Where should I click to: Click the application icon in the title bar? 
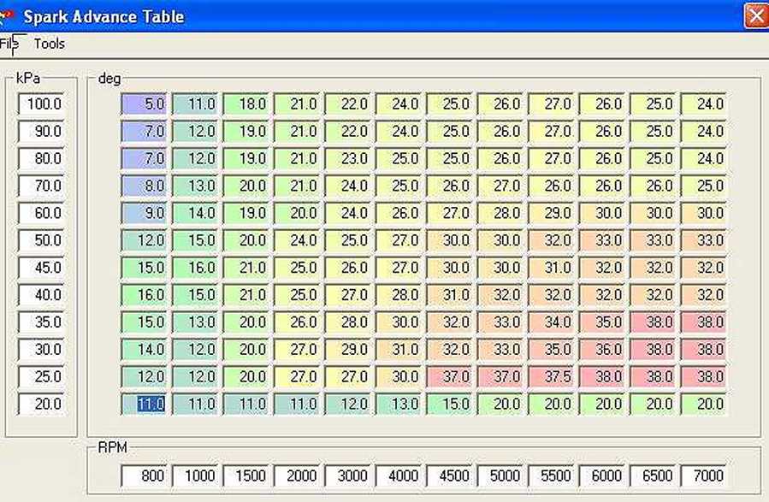[x=9, y=15]
